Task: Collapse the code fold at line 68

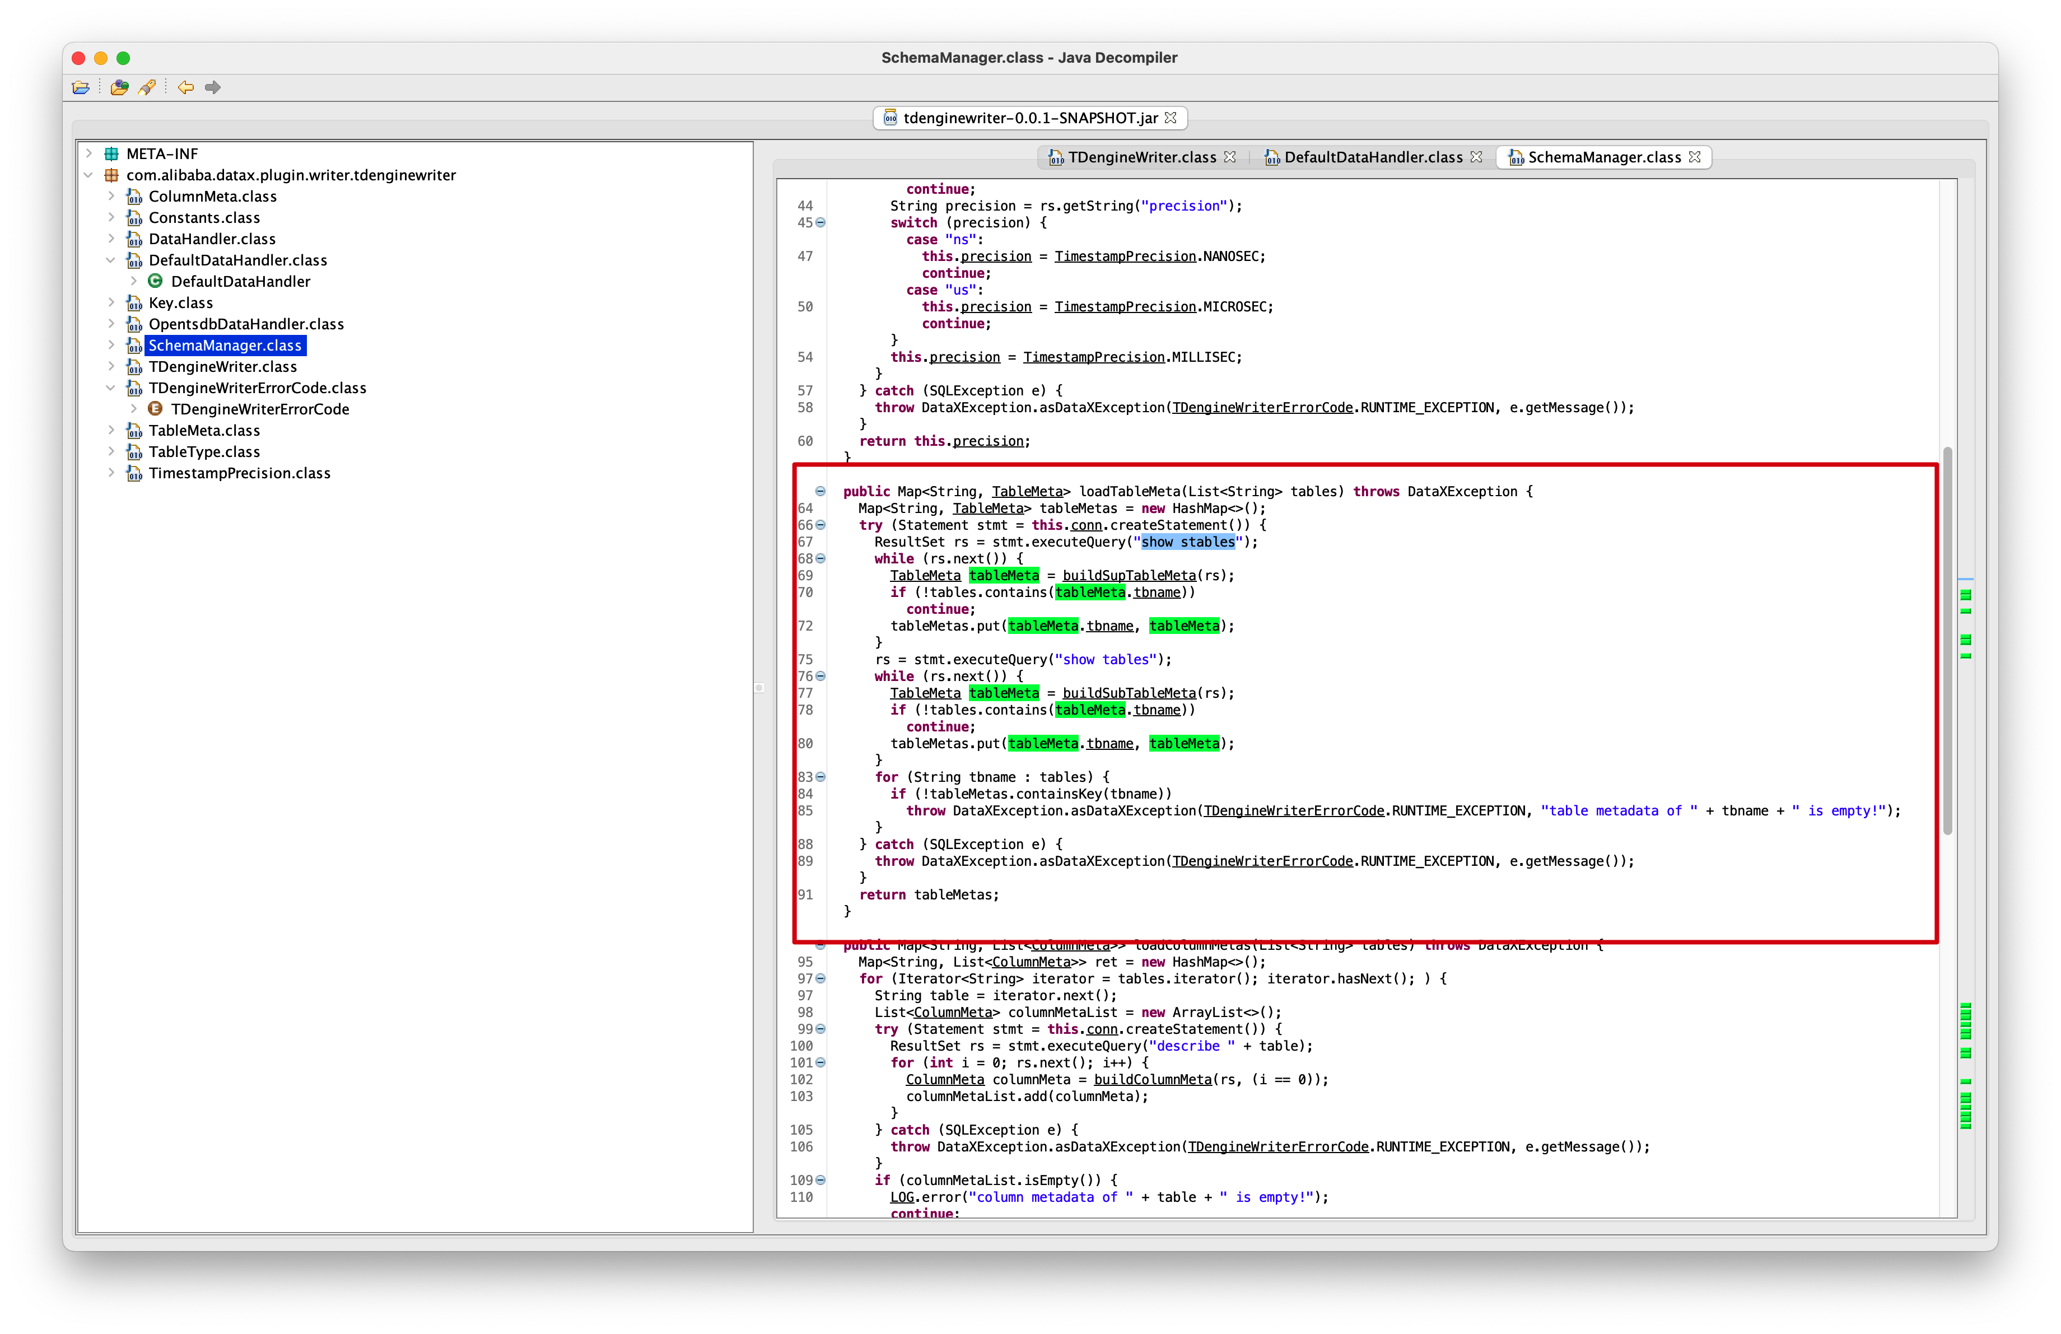Action: (820, 558)
